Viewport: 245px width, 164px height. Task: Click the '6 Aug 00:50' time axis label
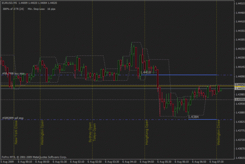click(42, 162)
